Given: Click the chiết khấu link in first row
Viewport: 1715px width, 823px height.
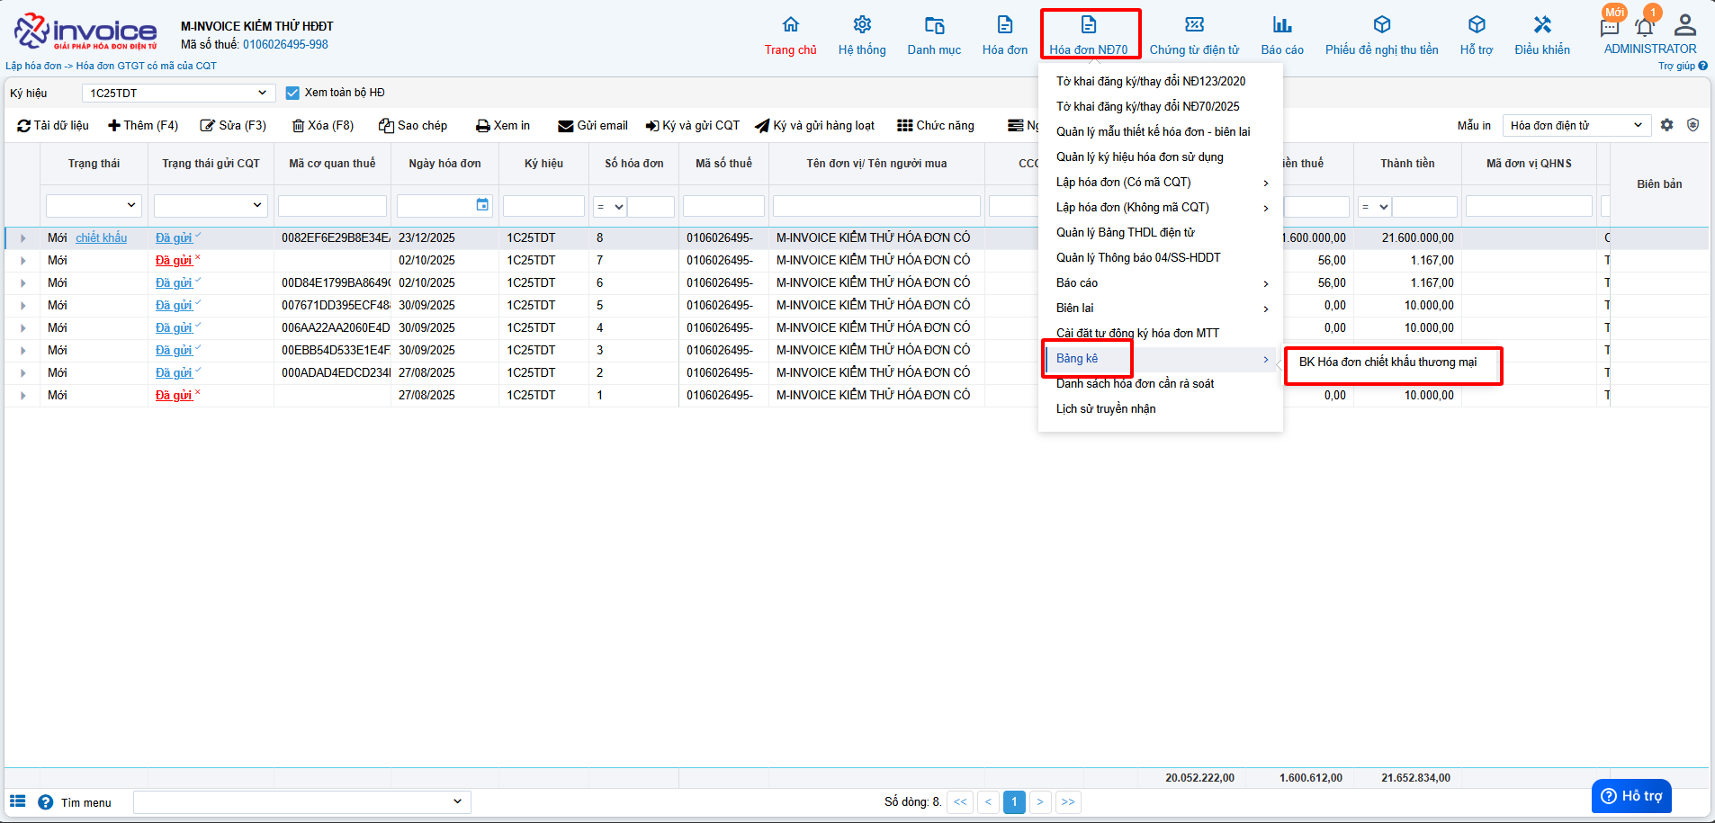Looking at the screenshot, I should [x=101, y=238].
